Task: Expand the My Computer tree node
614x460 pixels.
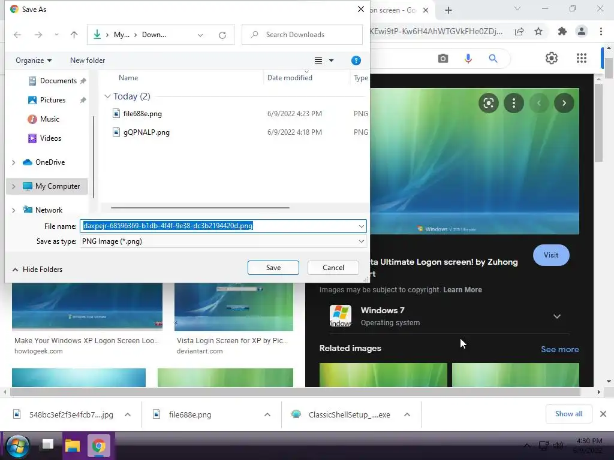Action: [x=13, y=187]
